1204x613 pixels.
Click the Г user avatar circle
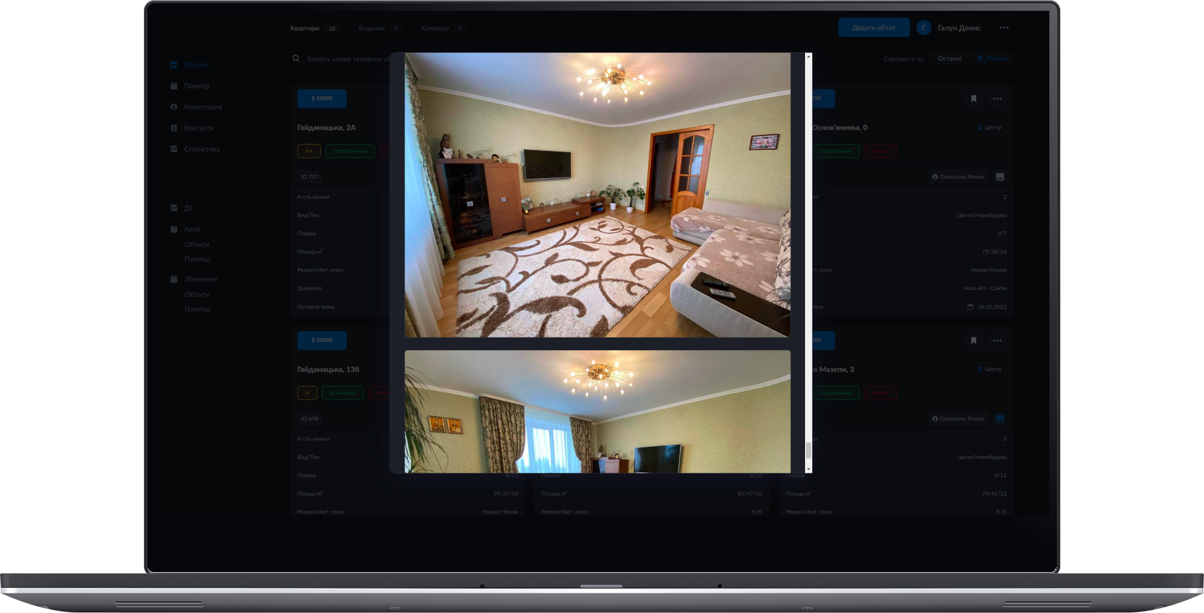[923, 28]
